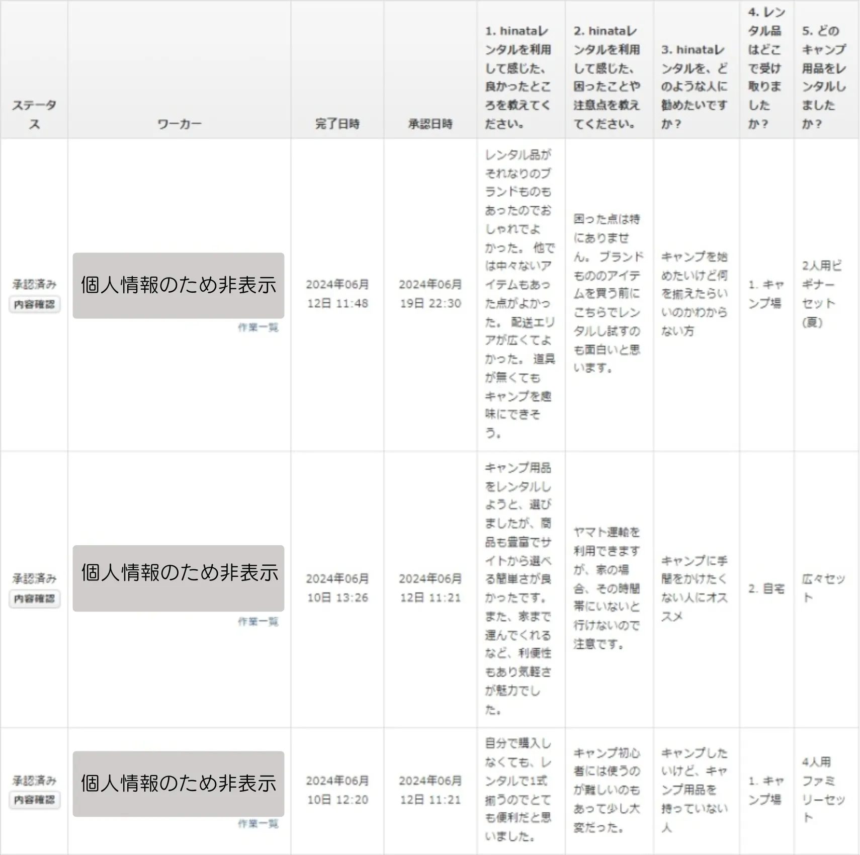
Task: Open 作業一覧 link in the 10日 12:20 row
Action: (258, 824)
